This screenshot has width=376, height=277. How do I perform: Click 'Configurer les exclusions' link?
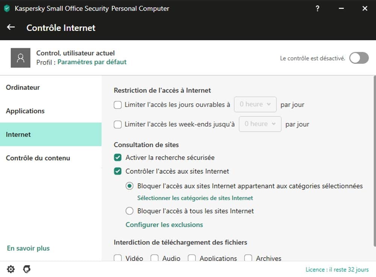pos(164,225)
